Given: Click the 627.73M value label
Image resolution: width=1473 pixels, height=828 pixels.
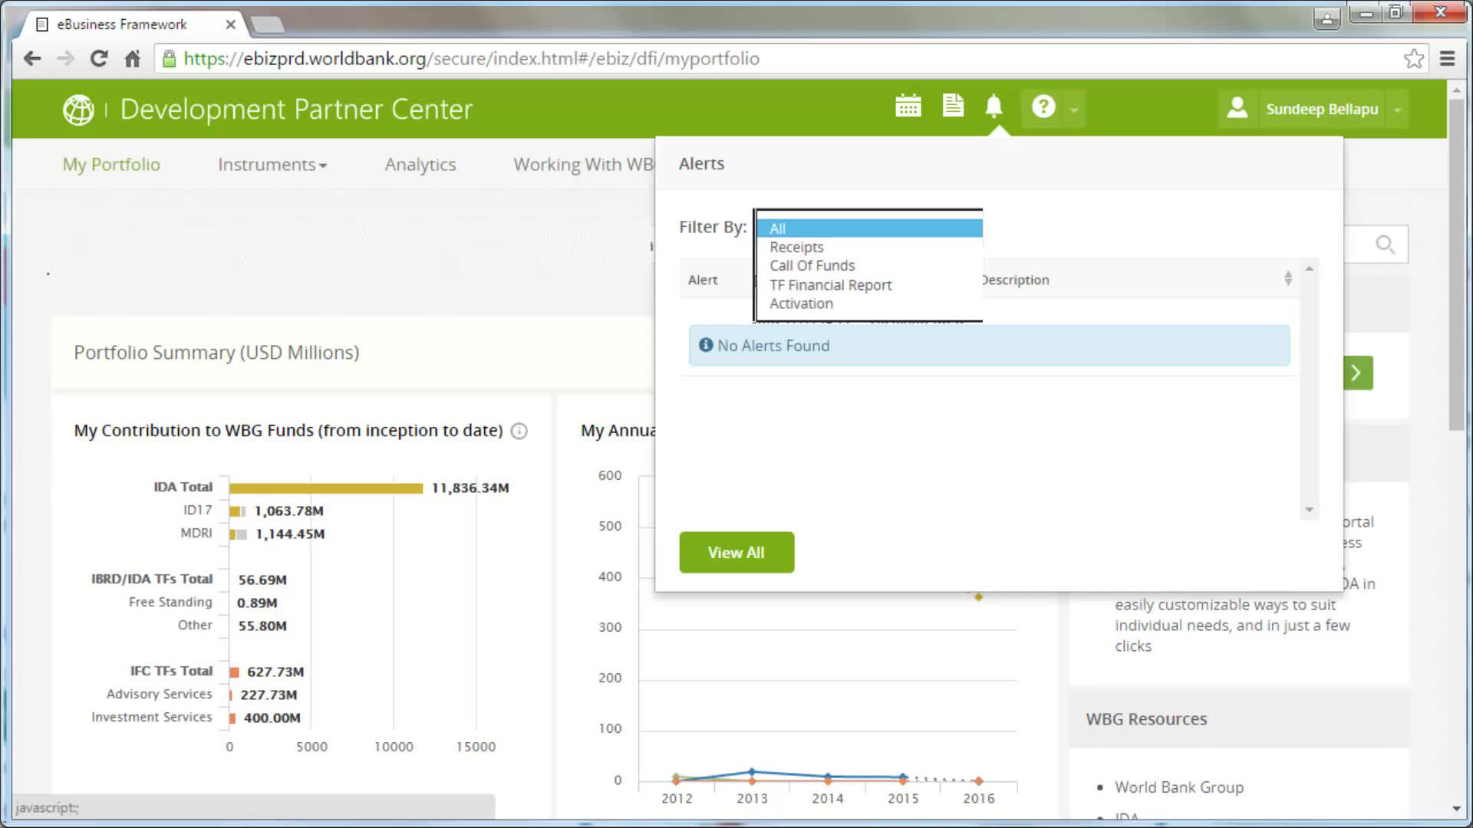Looking at the screenshot, I should [275, 672].
